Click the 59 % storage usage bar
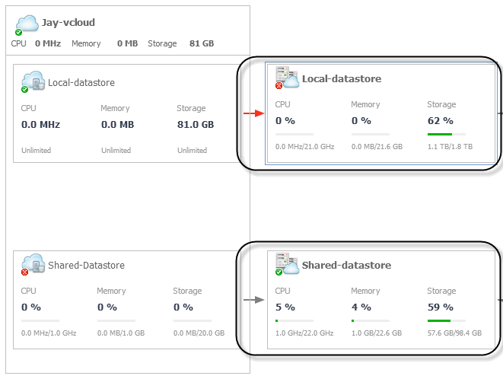 point(446,320)
